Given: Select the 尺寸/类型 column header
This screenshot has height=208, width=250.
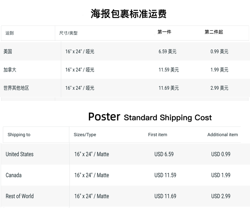Looking at the screenshot, I should 68,33.
